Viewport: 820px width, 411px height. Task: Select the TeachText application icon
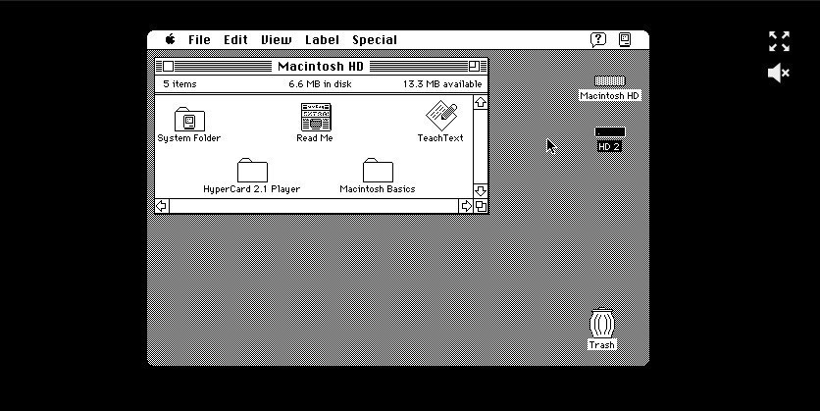pyautogui.click(x=441, y=116)
